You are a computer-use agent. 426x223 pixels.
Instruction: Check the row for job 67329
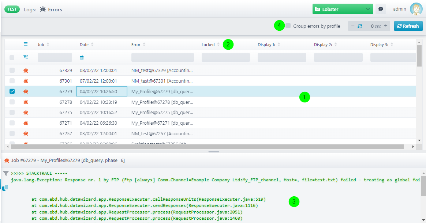[12, 70]
